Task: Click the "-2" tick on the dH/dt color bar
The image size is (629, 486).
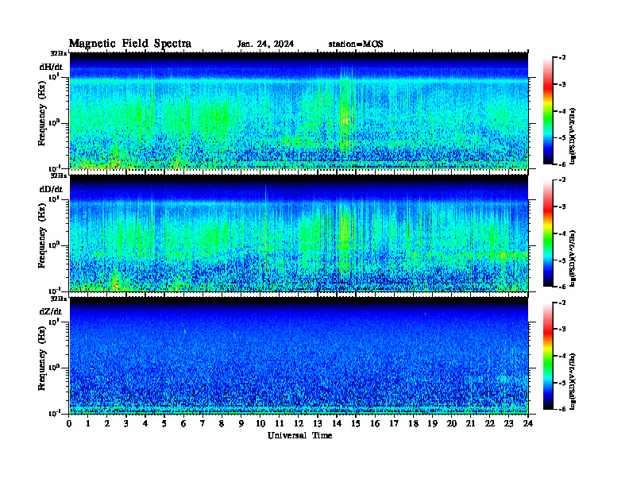Action: tap(561, 58)
